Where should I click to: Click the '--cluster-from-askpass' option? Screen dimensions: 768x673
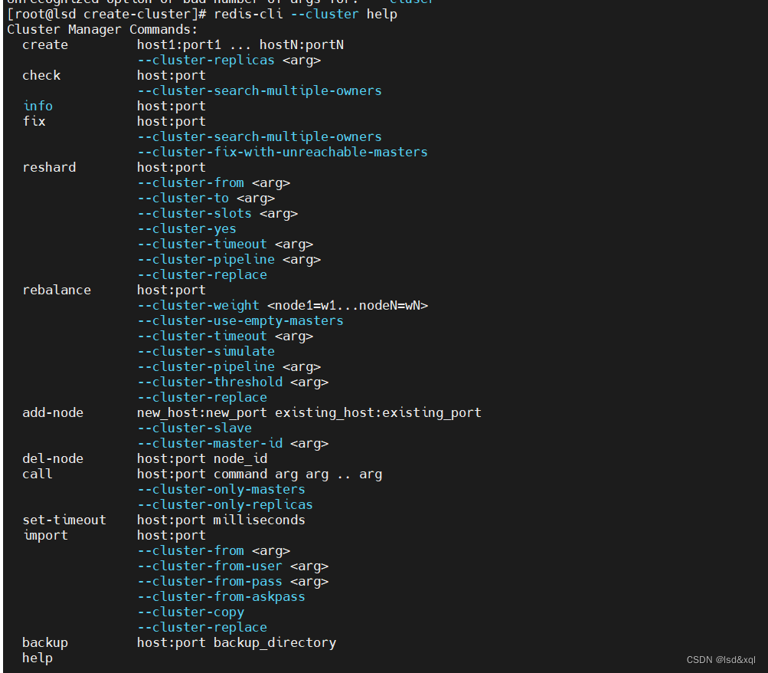tap(221, 596)
